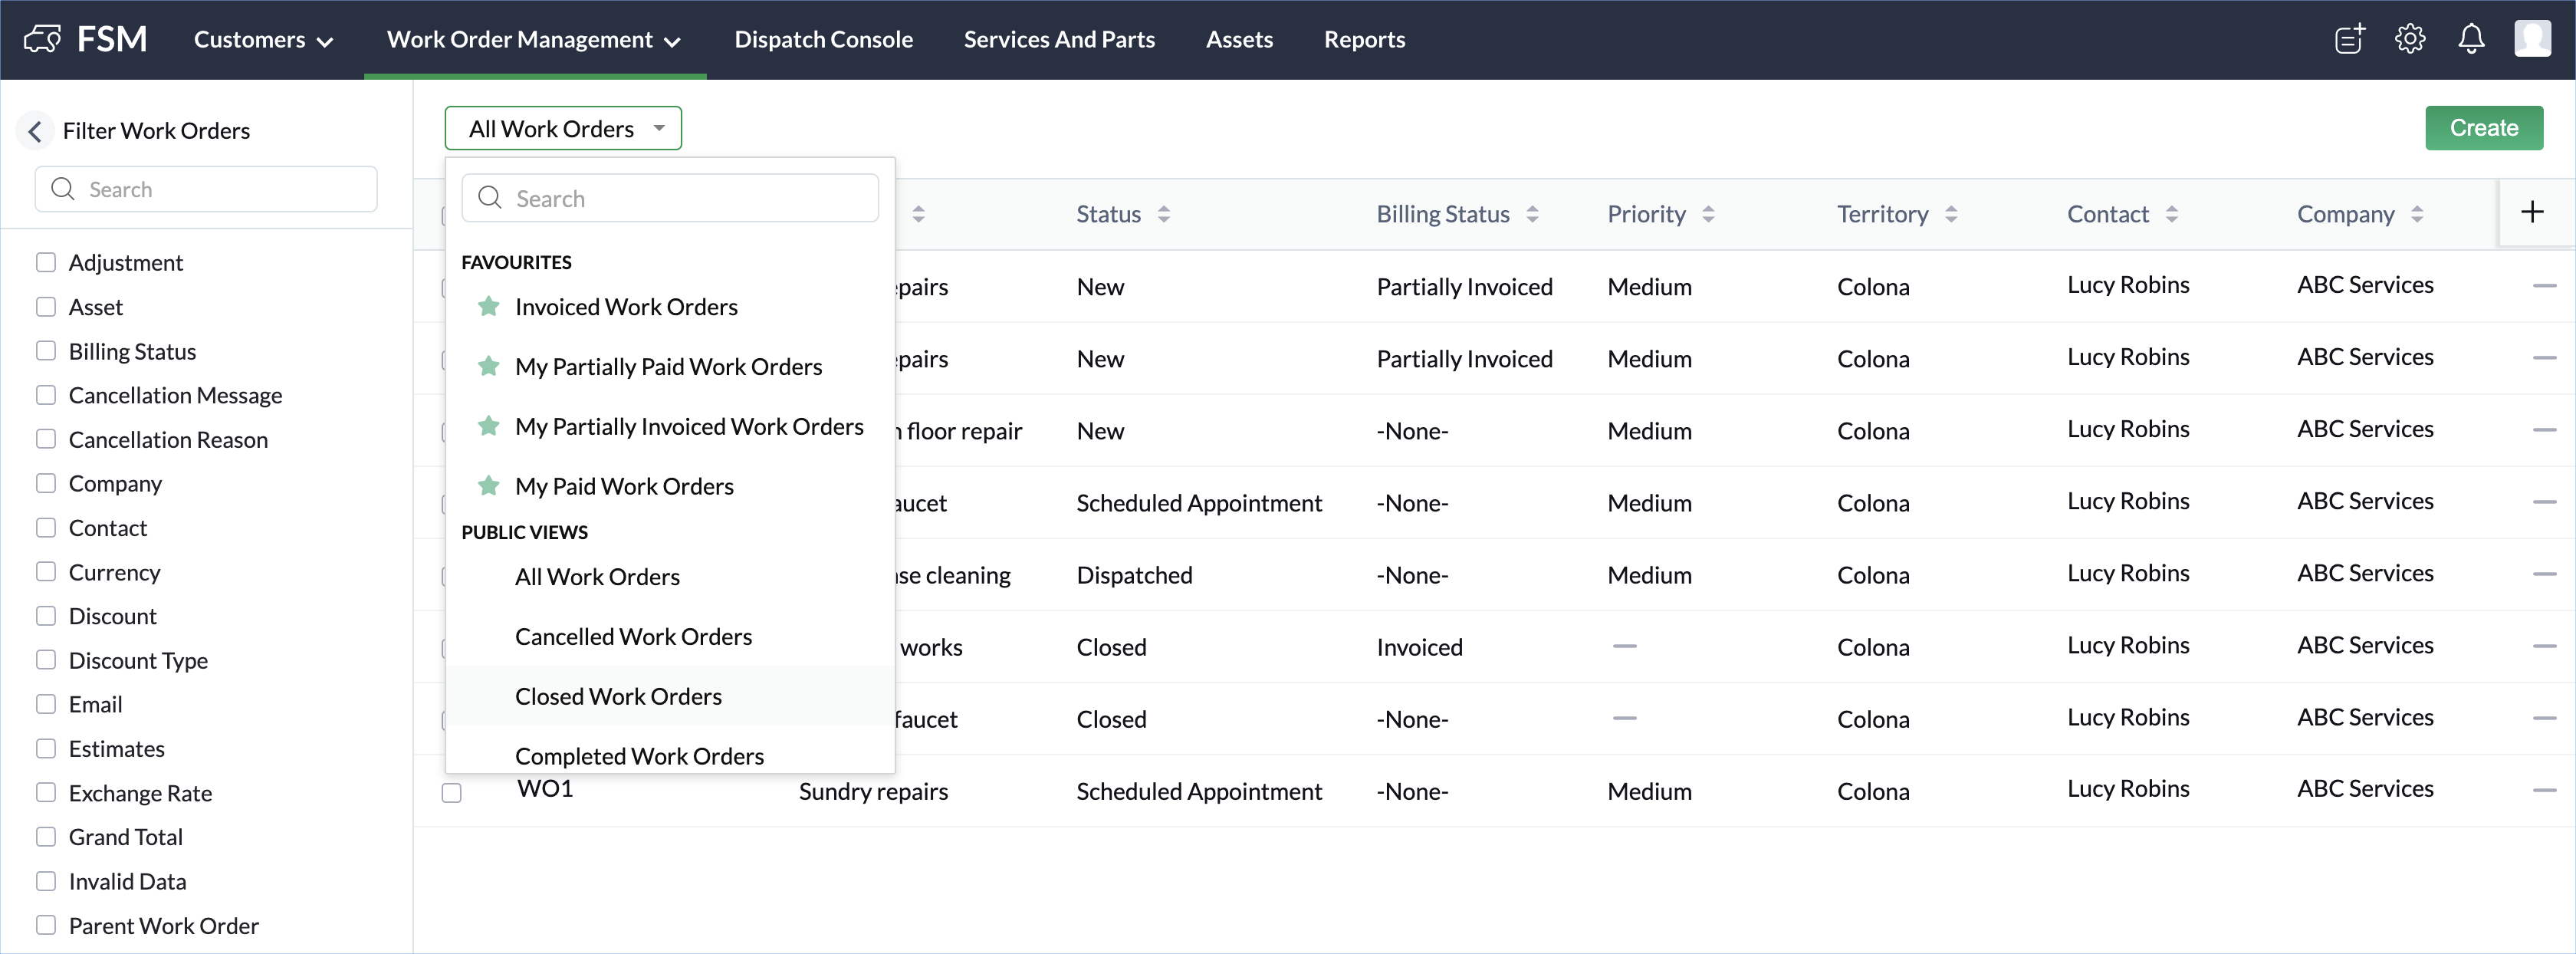
Task: Click the plus icon to add column
Action: coord(2532,212)
